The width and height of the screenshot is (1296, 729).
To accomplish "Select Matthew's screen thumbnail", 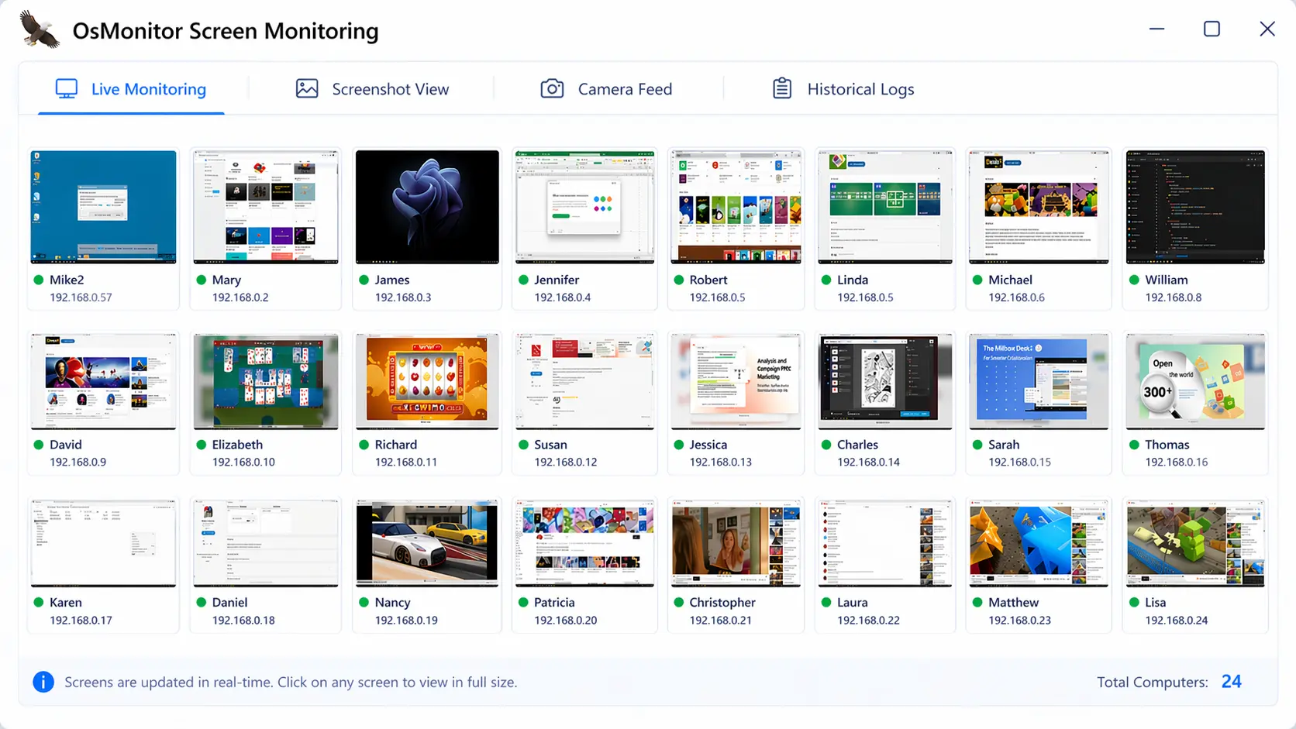I will (1039, 543).
